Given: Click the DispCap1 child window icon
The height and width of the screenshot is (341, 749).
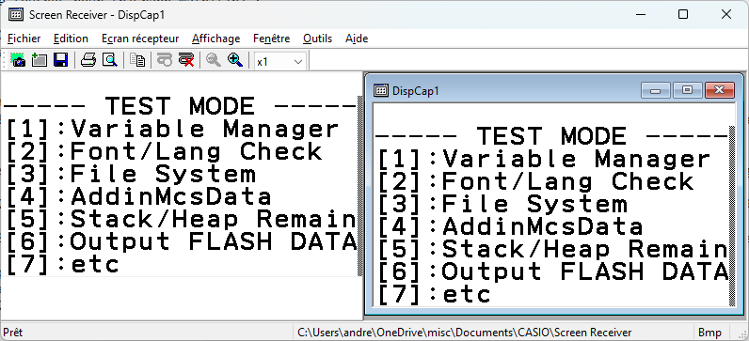Looking at the screenshot, I should 381,90.
